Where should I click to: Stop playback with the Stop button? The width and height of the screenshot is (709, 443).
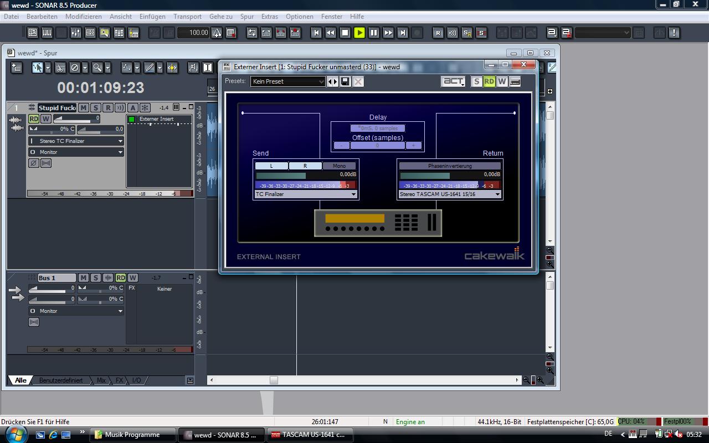tap(345, 33)
